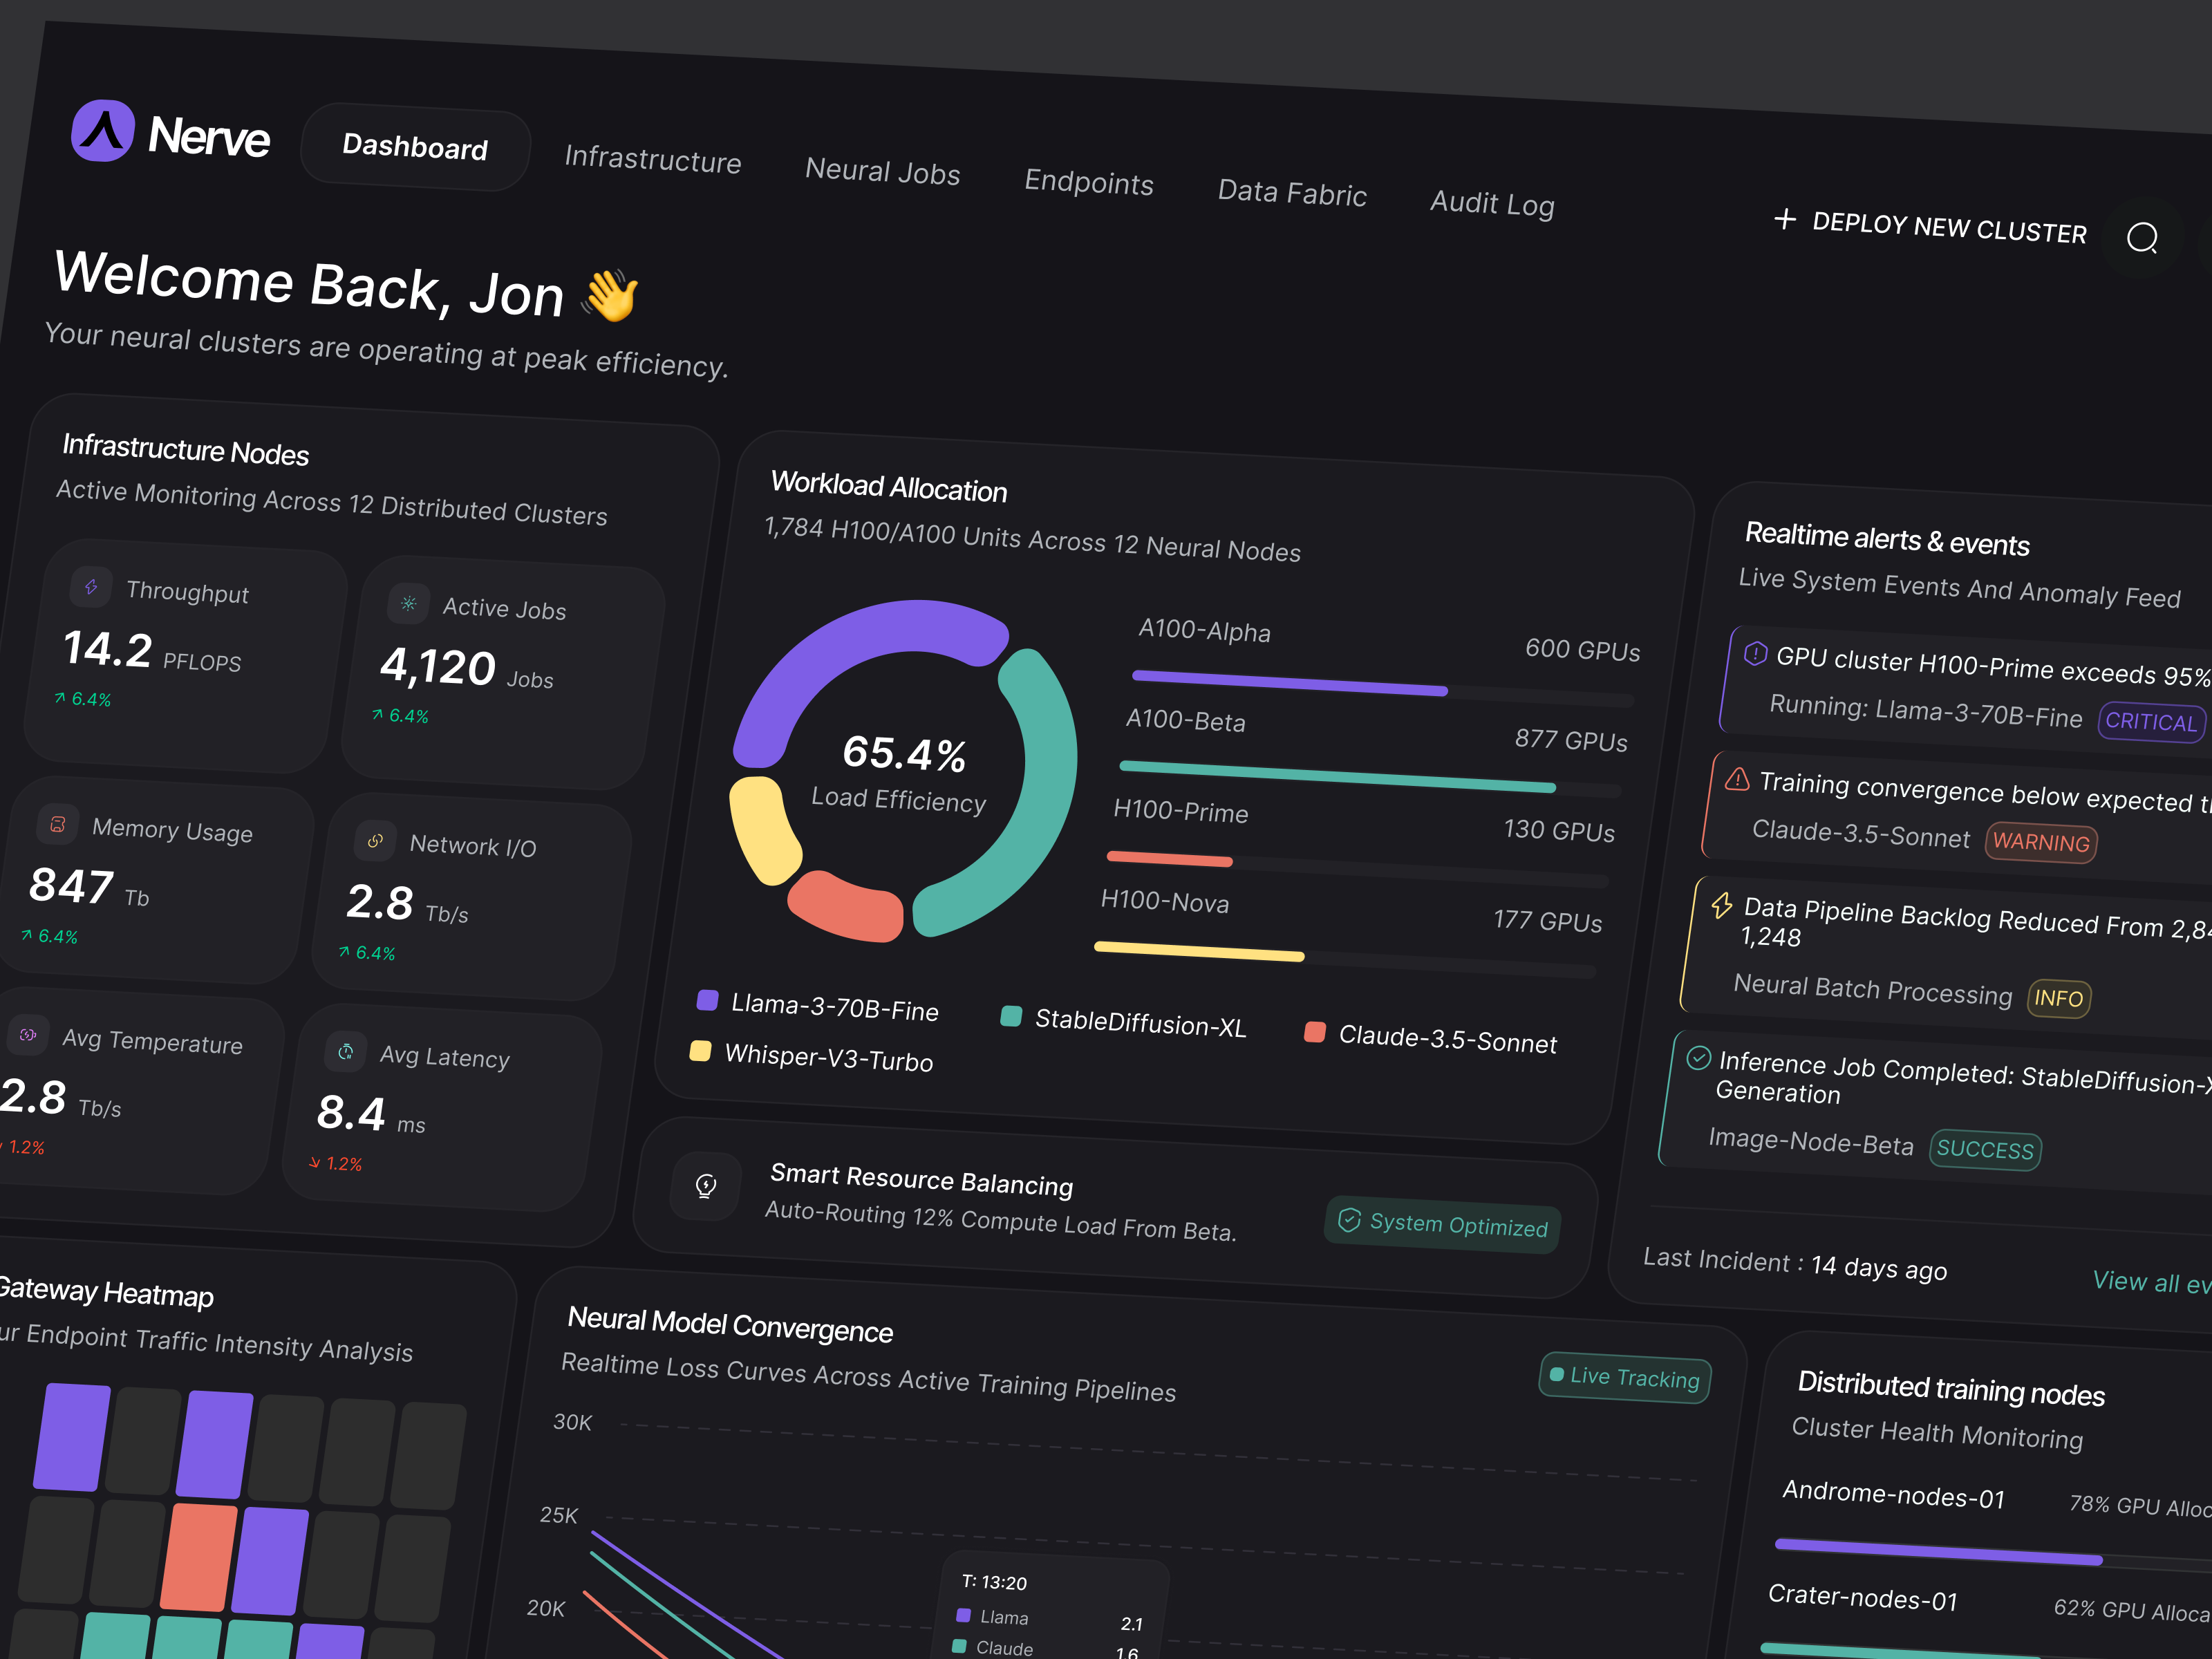Click the Claude-3.5-Sonnet red legend swatch
This screenshot has width=2212, height=1659.
[x=1315, y=1032]
